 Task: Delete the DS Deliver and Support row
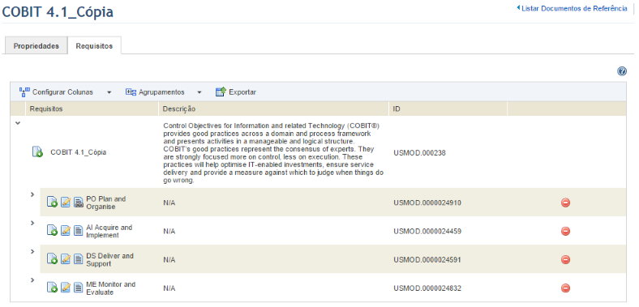[x=565, y=259]
